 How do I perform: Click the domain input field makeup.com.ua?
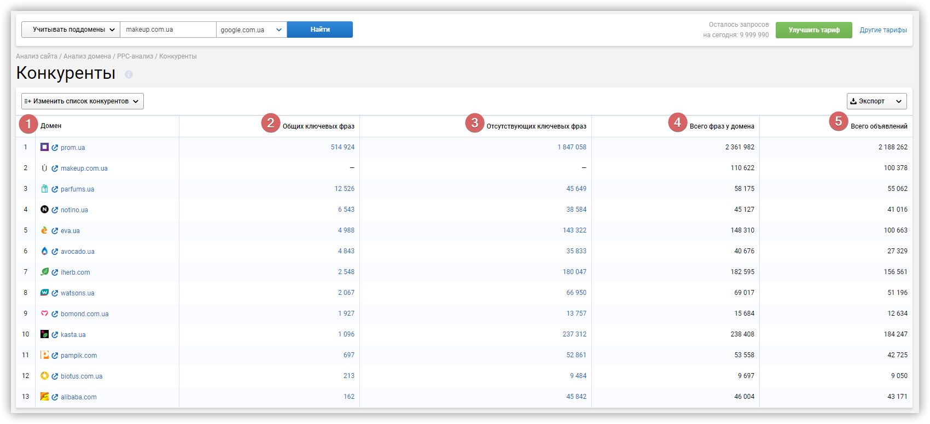point(168,30)
